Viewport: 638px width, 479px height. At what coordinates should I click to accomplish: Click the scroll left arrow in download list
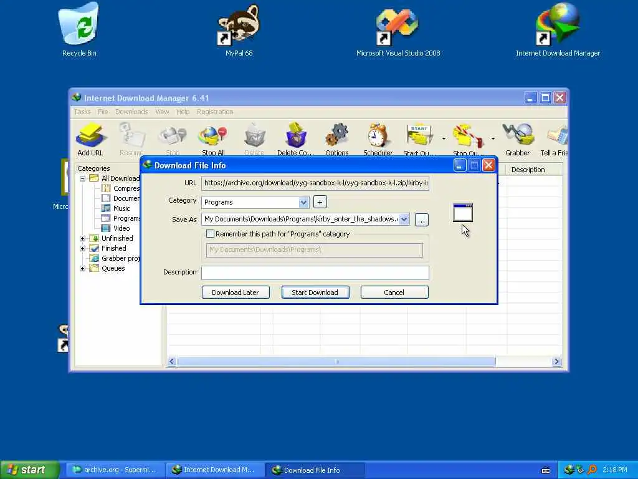point(172,361)
